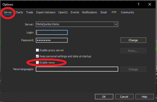Select the Email tab
This screenshot has height=102, width=157.
[x=103, y=12]
